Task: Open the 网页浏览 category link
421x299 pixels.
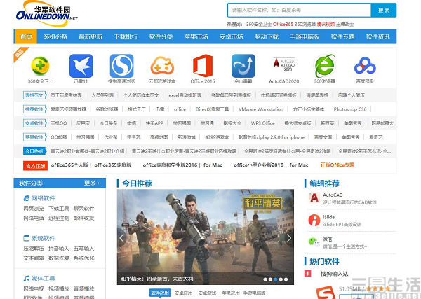Action: (x=34, y=208)
